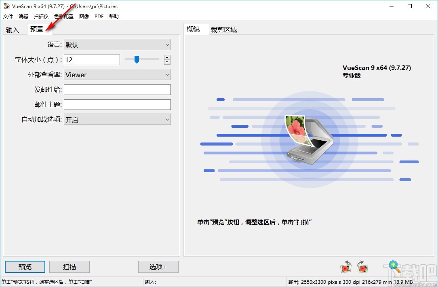Screen dimensions: 438x287
Task: Click the font size stepper up arrow
Action: point(167,57)
